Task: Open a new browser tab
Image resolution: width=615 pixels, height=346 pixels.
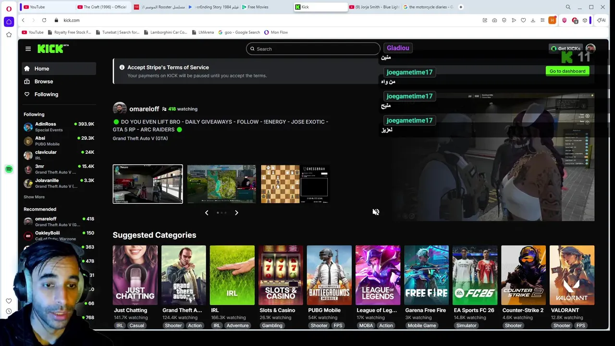Action: tap(461, 7)
